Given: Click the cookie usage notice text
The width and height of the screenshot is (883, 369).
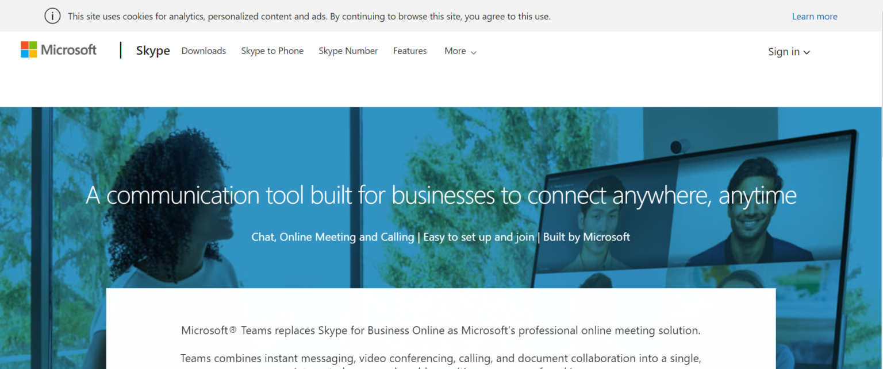Looking at the screenshot, I should click(309, 16).
